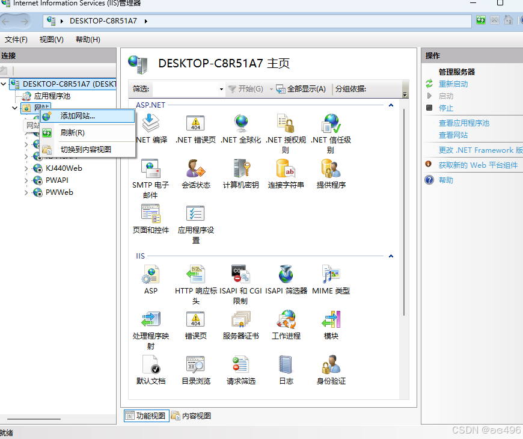The height and width of the screenshot is (439, 523).
Task: Open the 模块 feature
Action: 331,325
